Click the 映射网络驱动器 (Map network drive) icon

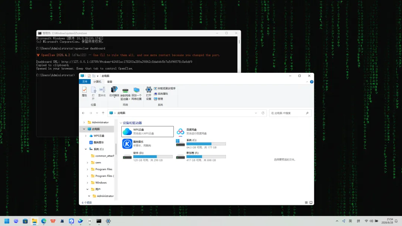point(125,94)
